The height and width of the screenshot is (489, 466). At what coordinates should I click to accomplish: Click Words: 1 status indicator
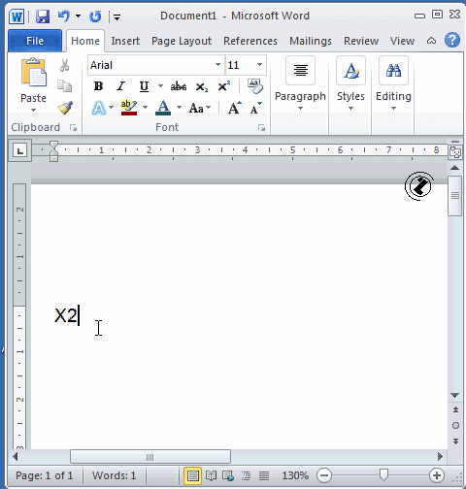pyautogui.click(x=114, y=475)
